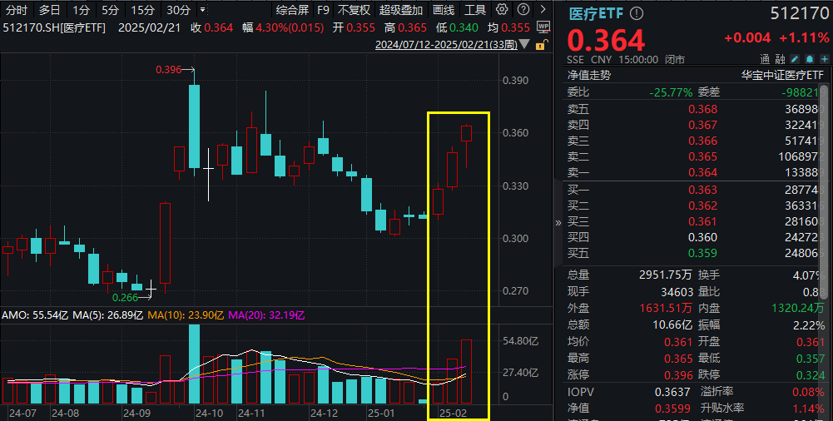Click the 委比 value -25.77%
Image resolution: width=833 pixels, height=421 pixels.
(x=671, y=92)
